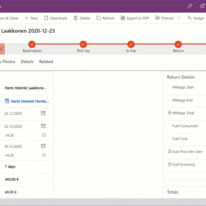
Task: Switch to the Details tab
Action: point(27,62)
